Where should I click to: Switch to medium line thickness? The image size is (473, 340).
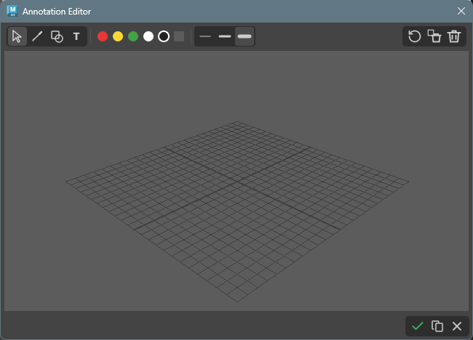click(225, 36)
